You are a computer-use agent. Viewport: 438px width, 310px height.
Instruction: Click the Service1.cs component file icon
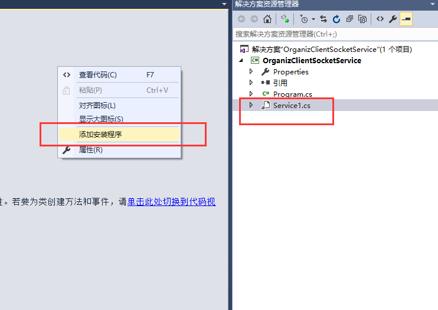pyautogui.click(x=266, y=105)
